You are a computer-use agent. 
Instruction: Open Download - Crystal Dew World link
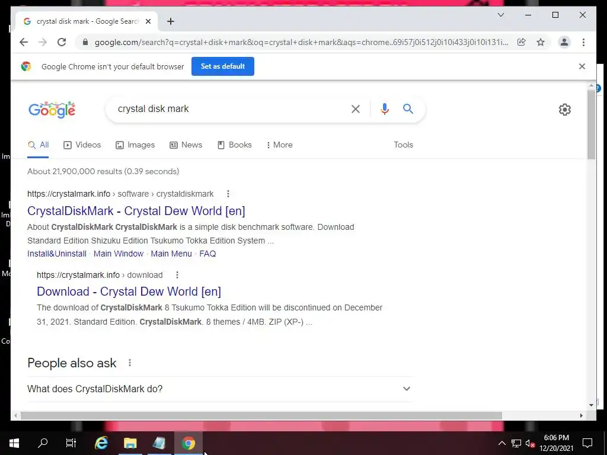[129, 291]
